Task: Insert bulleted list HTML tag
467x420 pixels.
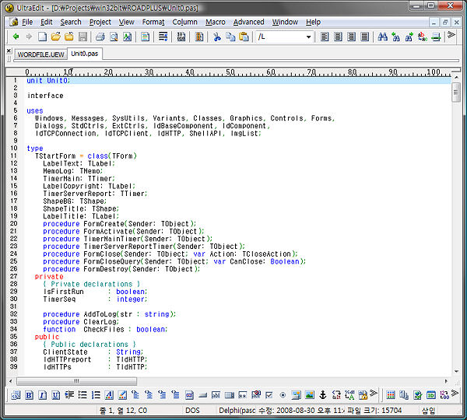Action: pyautogui.click(x=83, y=395)
